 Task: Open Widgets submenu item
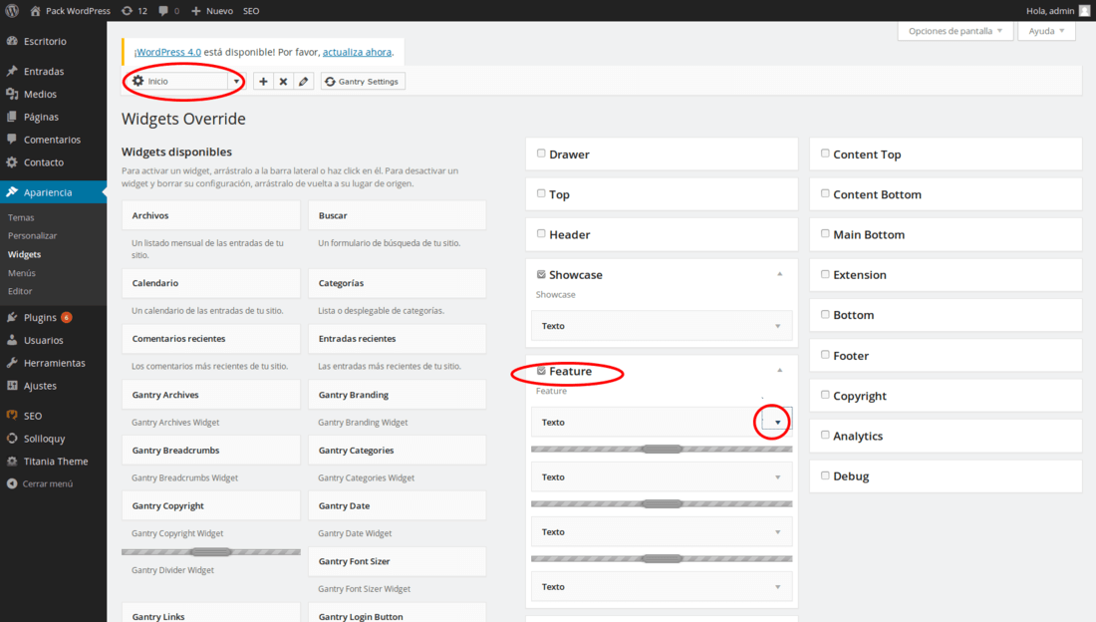click(x=25, y=254)
